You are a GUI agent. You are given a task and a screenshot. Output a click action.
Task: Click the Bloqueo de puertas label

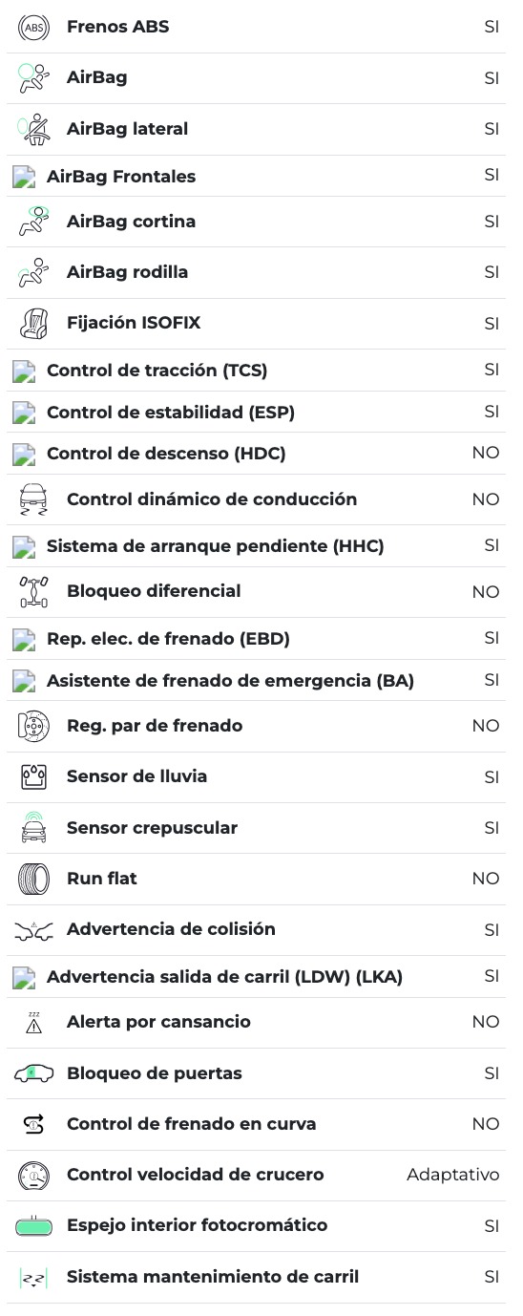(155, 1073)
